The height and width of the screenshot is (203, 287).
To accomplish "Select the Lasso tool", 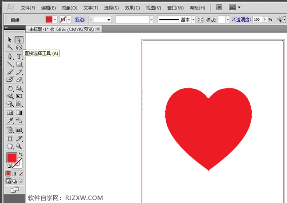I will point(19,47).
